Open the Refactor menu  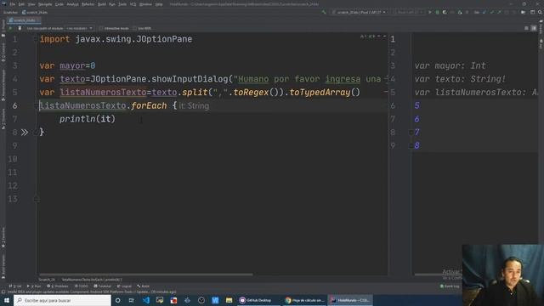tap(88, 4)
